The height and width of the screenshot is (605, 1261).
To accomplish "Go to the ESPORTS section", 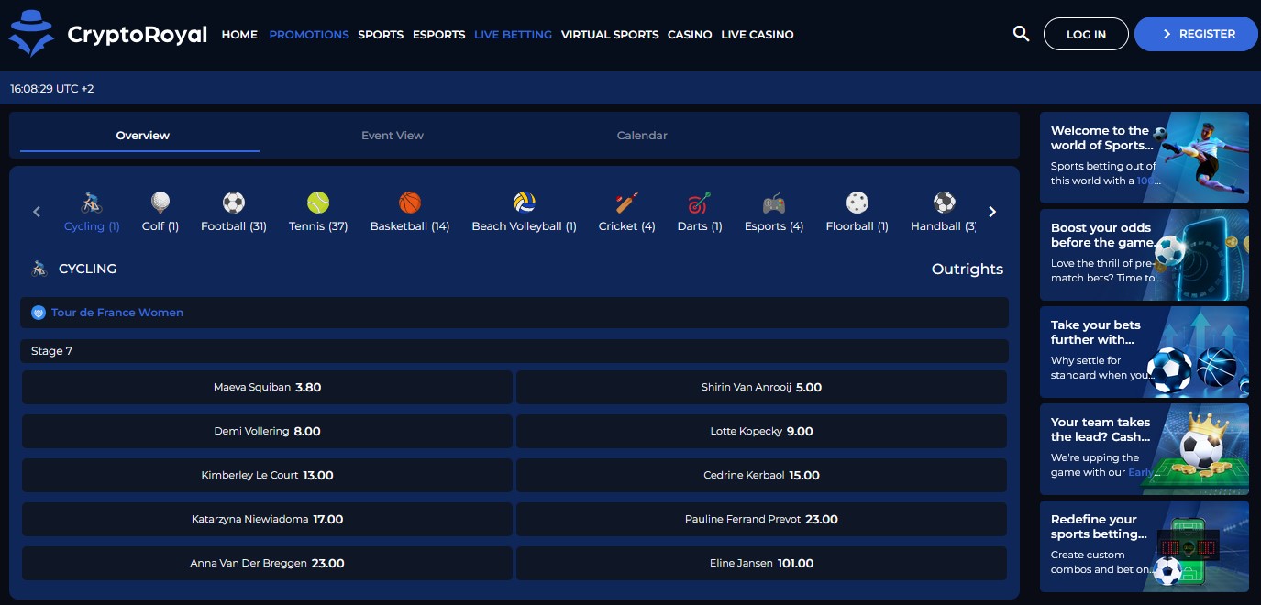I will pos(439,35).
